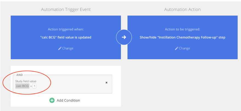Select the gray calc BCG field chip
Image resolution: width=241 pixels, height=111 pixels.
point(22,86)
